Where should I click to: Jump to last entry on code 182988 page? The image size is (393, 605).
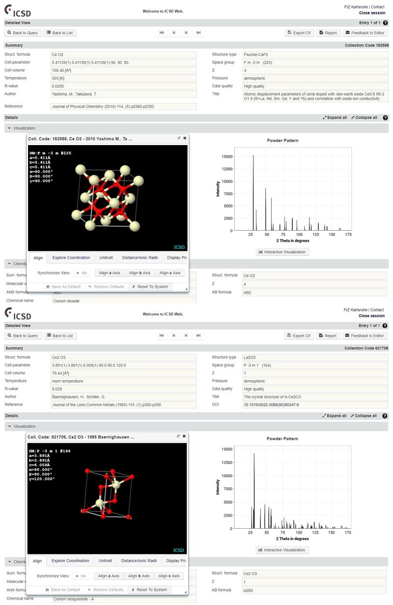click(x=198, y=33)
